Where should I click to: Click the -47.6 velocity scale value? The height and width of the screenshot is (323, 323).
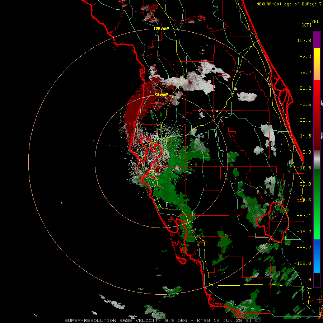(x=304, y=200)
